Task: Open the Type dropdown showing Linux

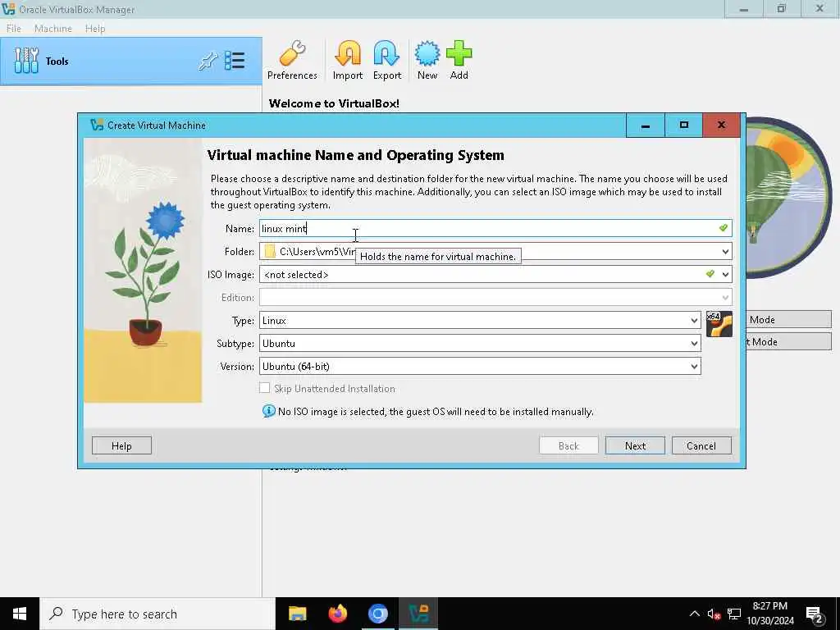Action: click(480, 321)
